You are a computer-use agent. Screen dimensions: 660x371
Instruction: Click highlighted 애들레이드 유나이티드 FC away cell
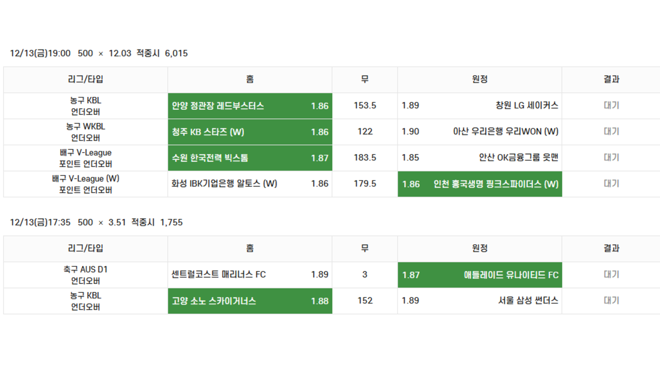(480, 275)
